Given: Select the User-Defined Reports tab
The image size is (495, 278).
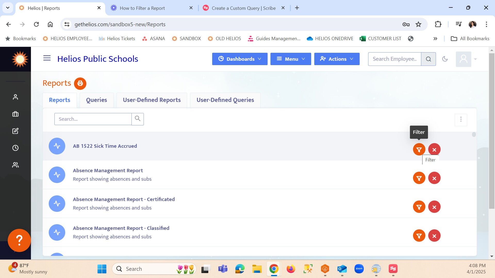Looking at the screenshot, I should tap(152, 100).
